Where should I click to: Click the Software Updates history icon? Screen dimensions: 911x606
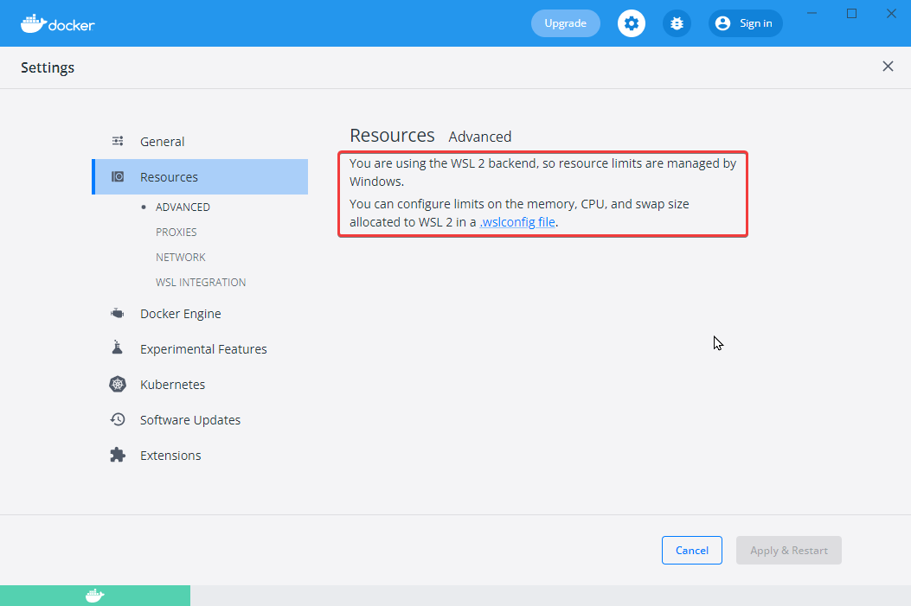[118, 419]
